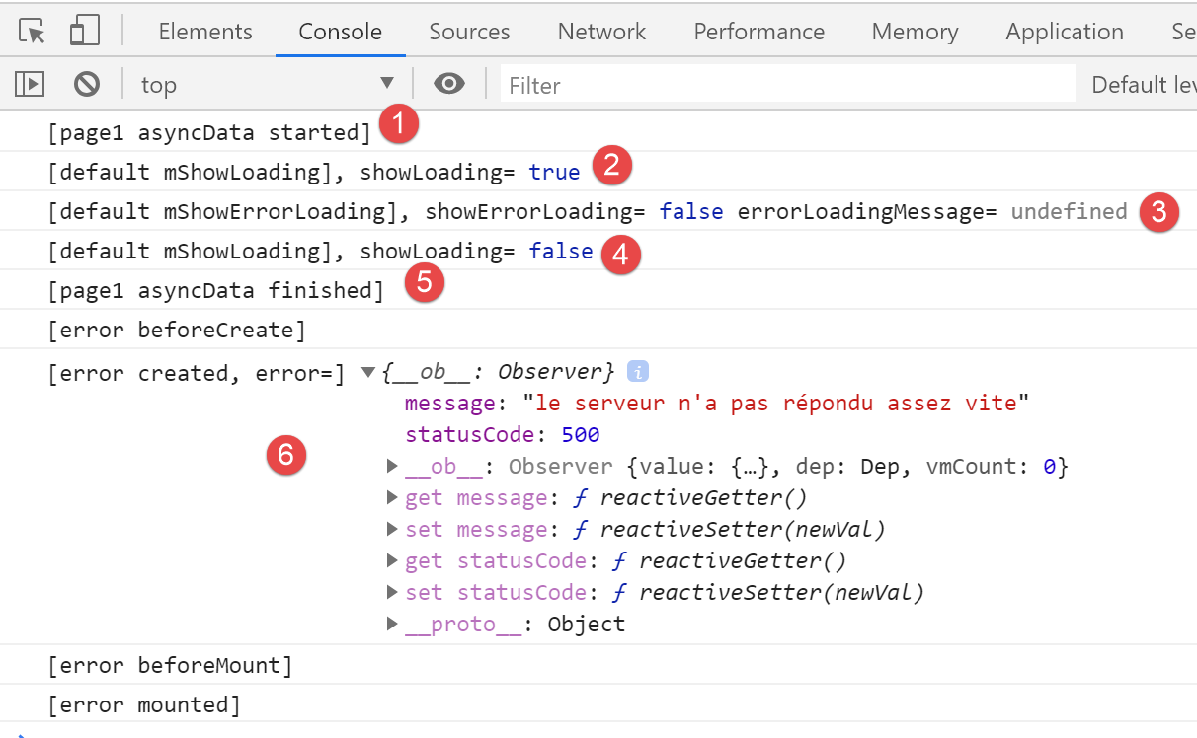Image resolution: width=1197 pixels, height=738 pixels.
Task: Open the Application tab
Action: tap(1064, 32)
